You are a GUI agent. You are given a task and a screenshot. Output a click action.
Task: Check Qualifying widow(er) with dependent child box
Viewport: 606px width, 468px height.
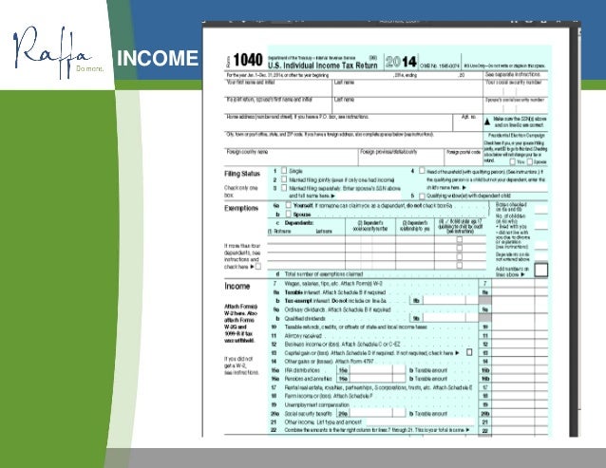click(x=422, y=197)
